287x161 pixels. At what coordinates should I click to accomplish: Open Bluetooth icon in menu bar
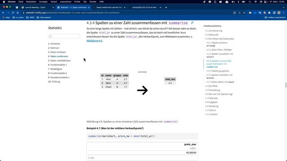point(238,2)
